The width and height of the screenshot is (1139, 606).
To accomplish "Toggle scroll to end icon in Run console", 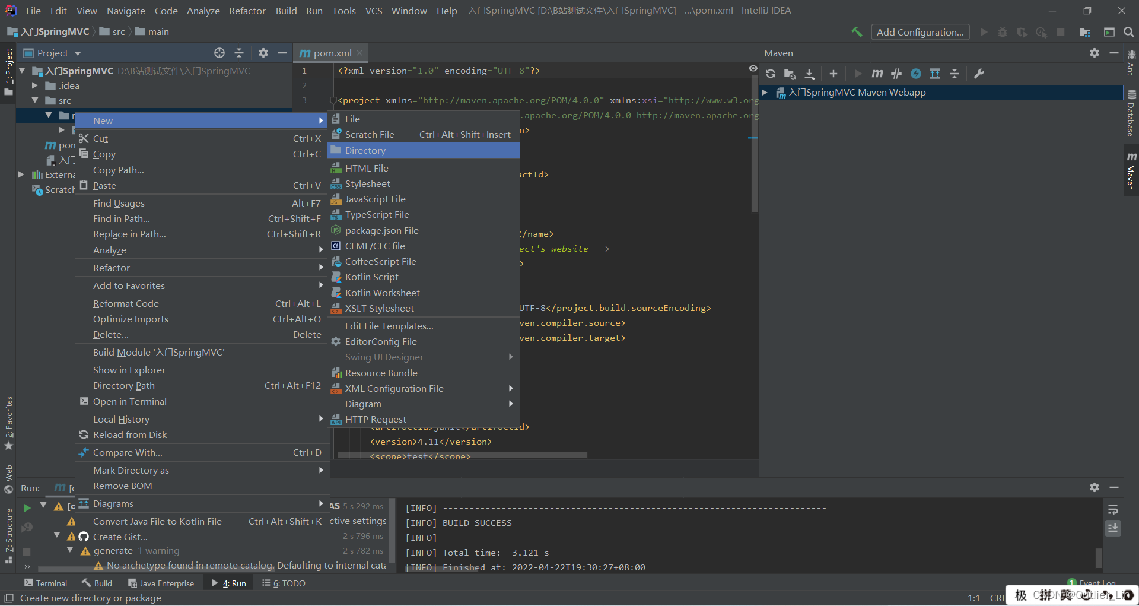I will [x=1113, y=528].
